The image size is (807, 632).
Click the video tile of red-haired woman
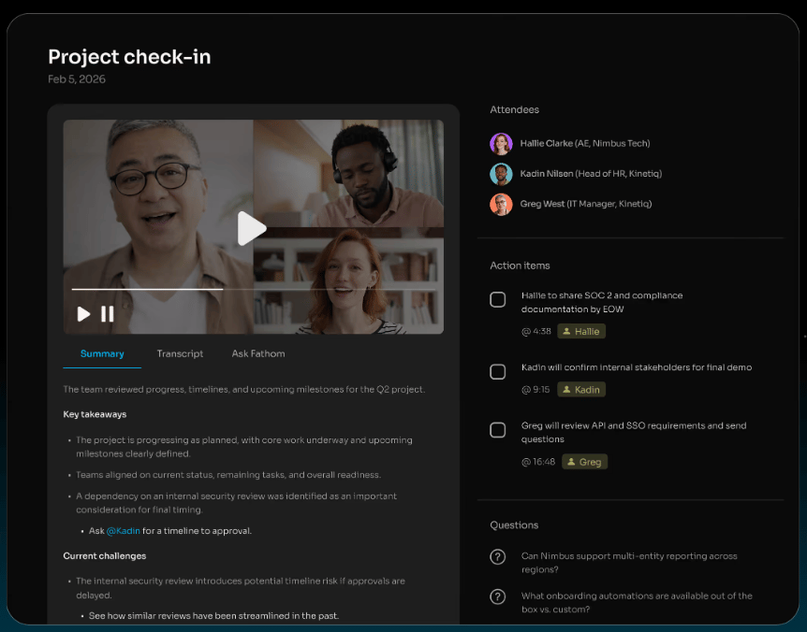point(348,280)
